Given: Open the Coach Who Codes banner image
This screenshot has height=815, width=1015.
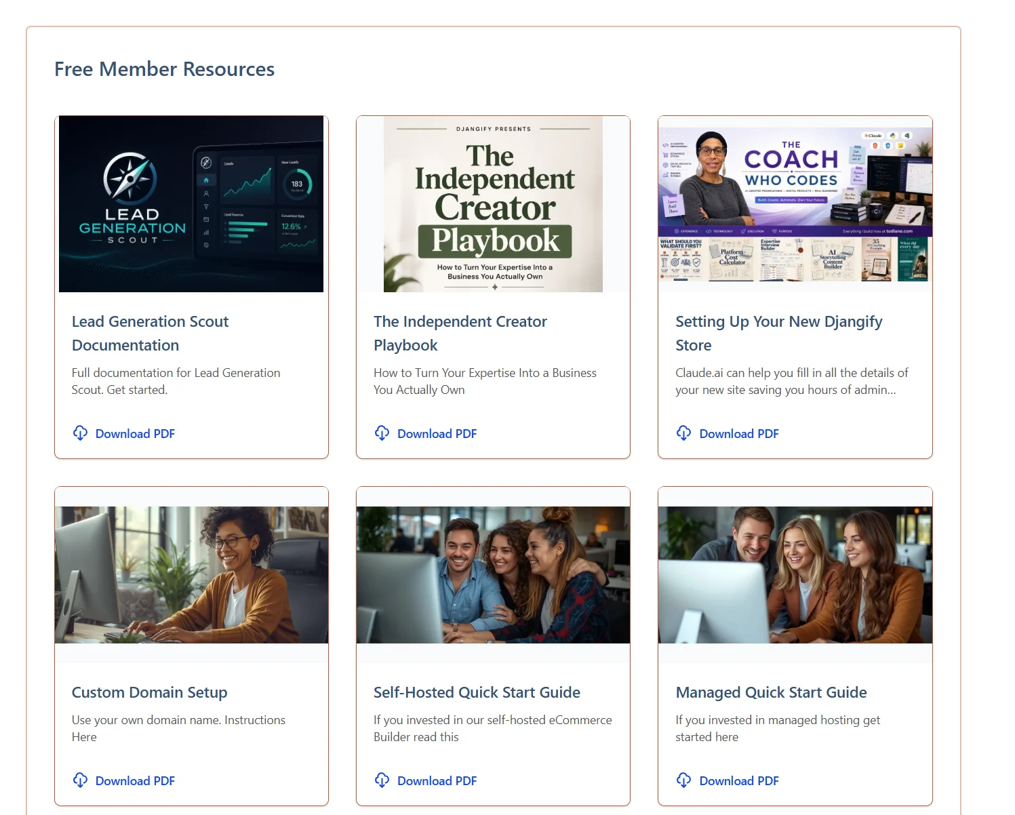Looking at the screenshot, I should (795, 204).
